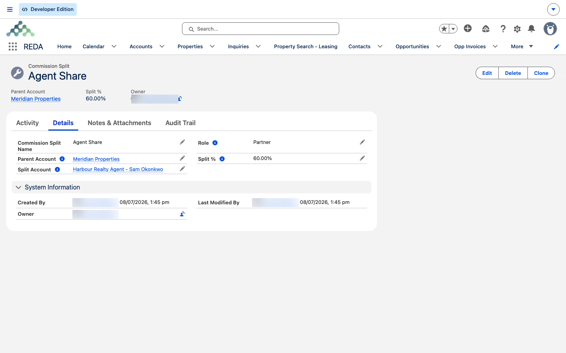Open the App Launcher grid
Image resolution: width=566 pixels, height=353 pixels.
click(13, 47)
